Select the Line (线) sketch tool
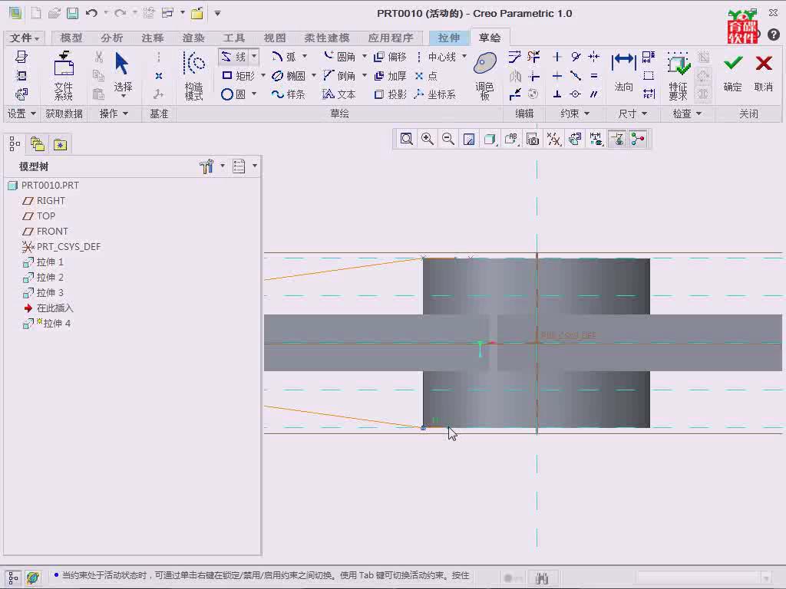The width and height of the screenshot is (786, 589). pos(234,57)
